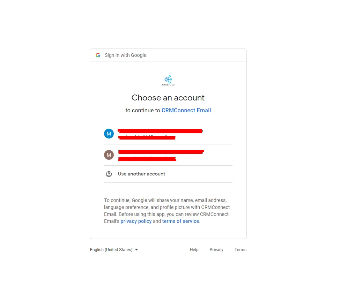Open the Help footer link
The height and width of the screenshot is (300, 355).
tap(194, 250)
